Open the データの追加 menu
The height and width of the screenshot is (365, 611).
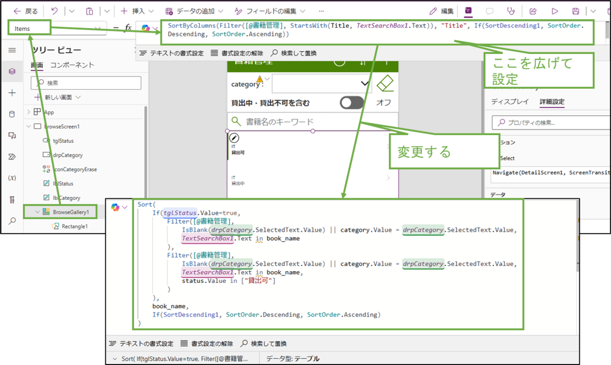(196, 11)
